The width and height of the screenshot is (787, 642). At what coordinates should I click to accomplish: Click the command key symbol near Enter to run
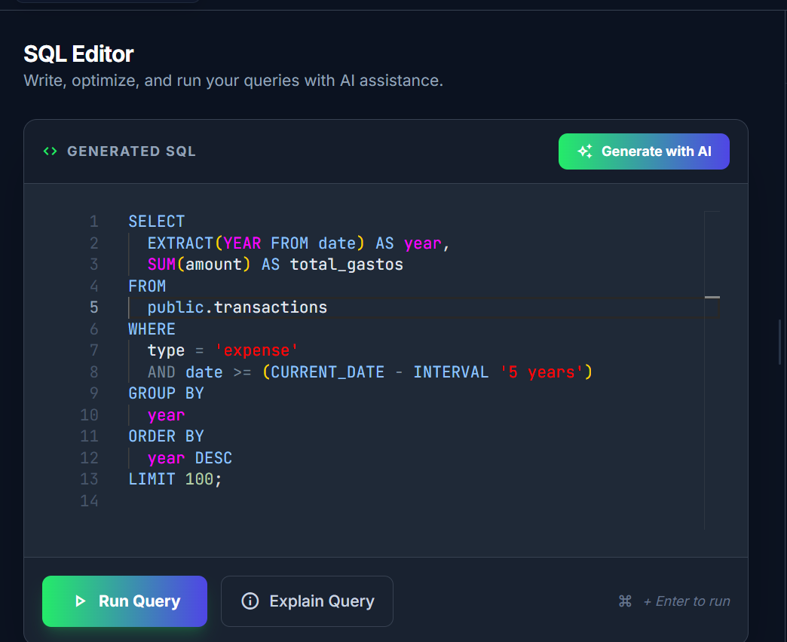pyautogui.click(x=624, y=601)
